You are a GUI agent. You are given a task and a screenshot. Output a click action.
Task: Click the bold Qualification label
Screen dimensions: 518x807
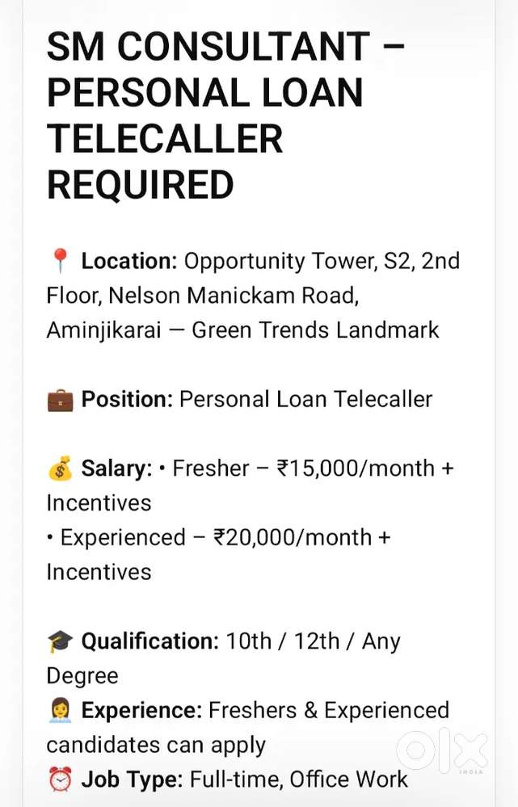(150, 641)
